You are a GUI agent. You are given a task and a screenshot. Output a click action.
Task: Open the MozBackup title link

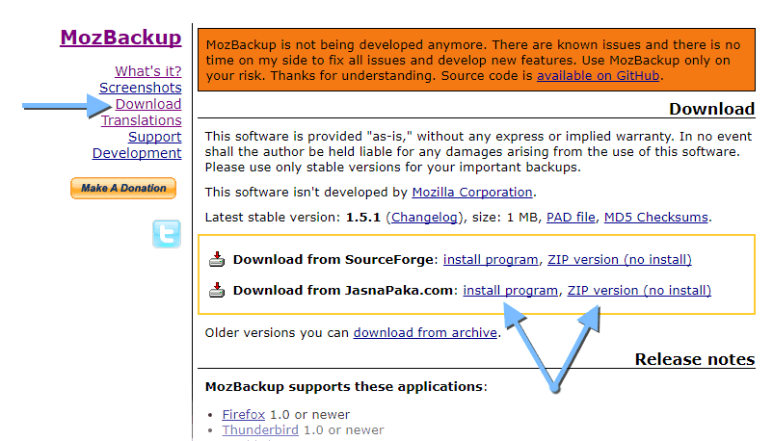[x=120, y=38]
